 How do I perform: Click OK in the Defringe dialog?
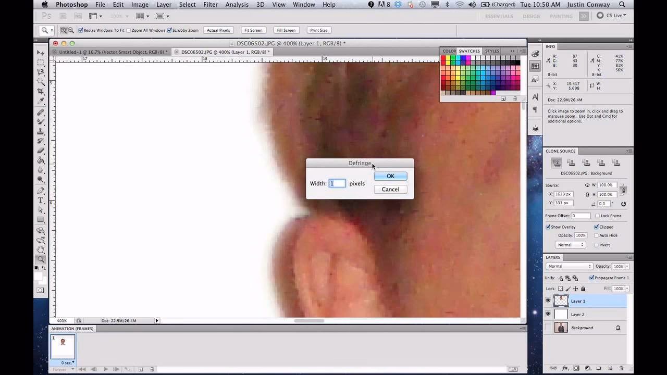[x=390, y=176]
